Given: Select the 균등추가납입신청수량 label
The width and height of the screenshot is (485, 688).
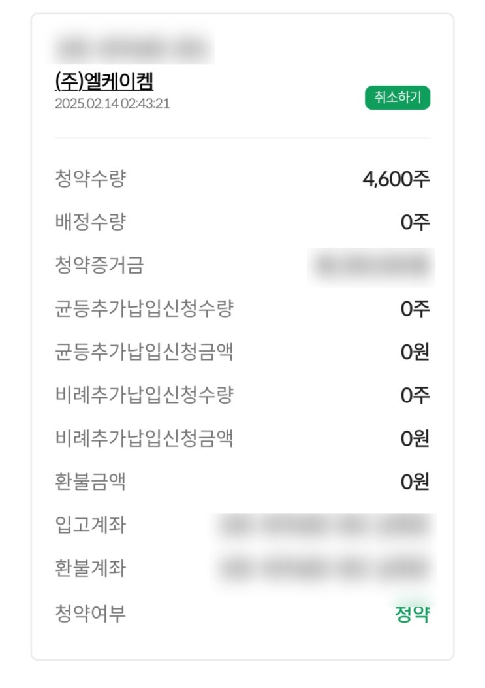Looking at the screenshot, I should (x=144, y=308).
